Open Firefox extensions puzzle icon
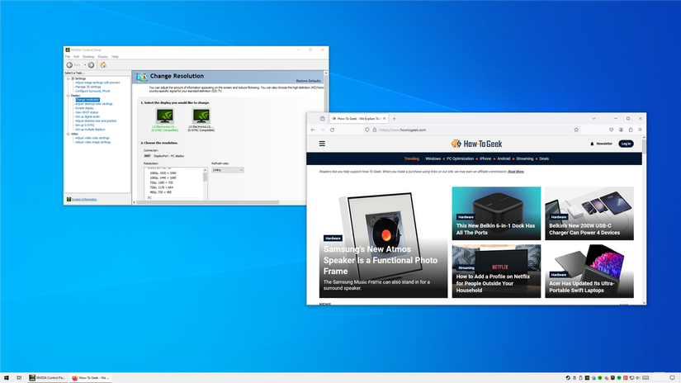The width and height of the screenshot is (681, 383). pos(631,130)
